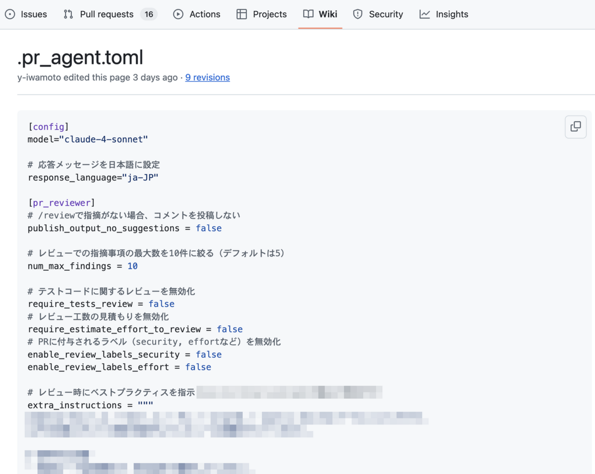595x474 pixels.
Task: Copy the code block contents
Action: pyautogui.click(x=575, y=127)
